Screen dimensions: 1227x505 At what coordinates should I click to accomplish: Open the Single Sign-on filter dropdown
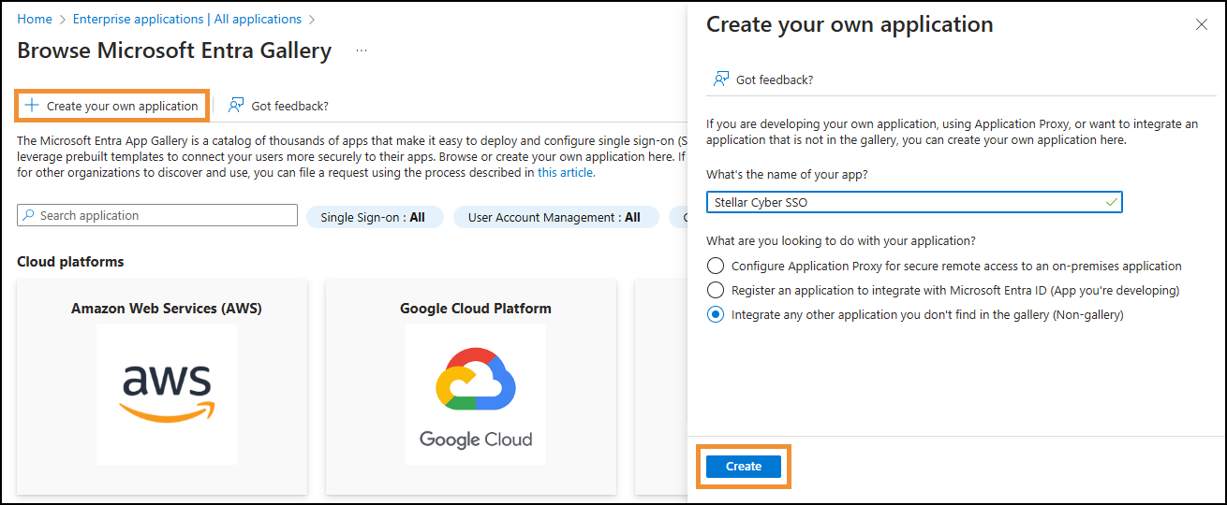tap(374, 217)
